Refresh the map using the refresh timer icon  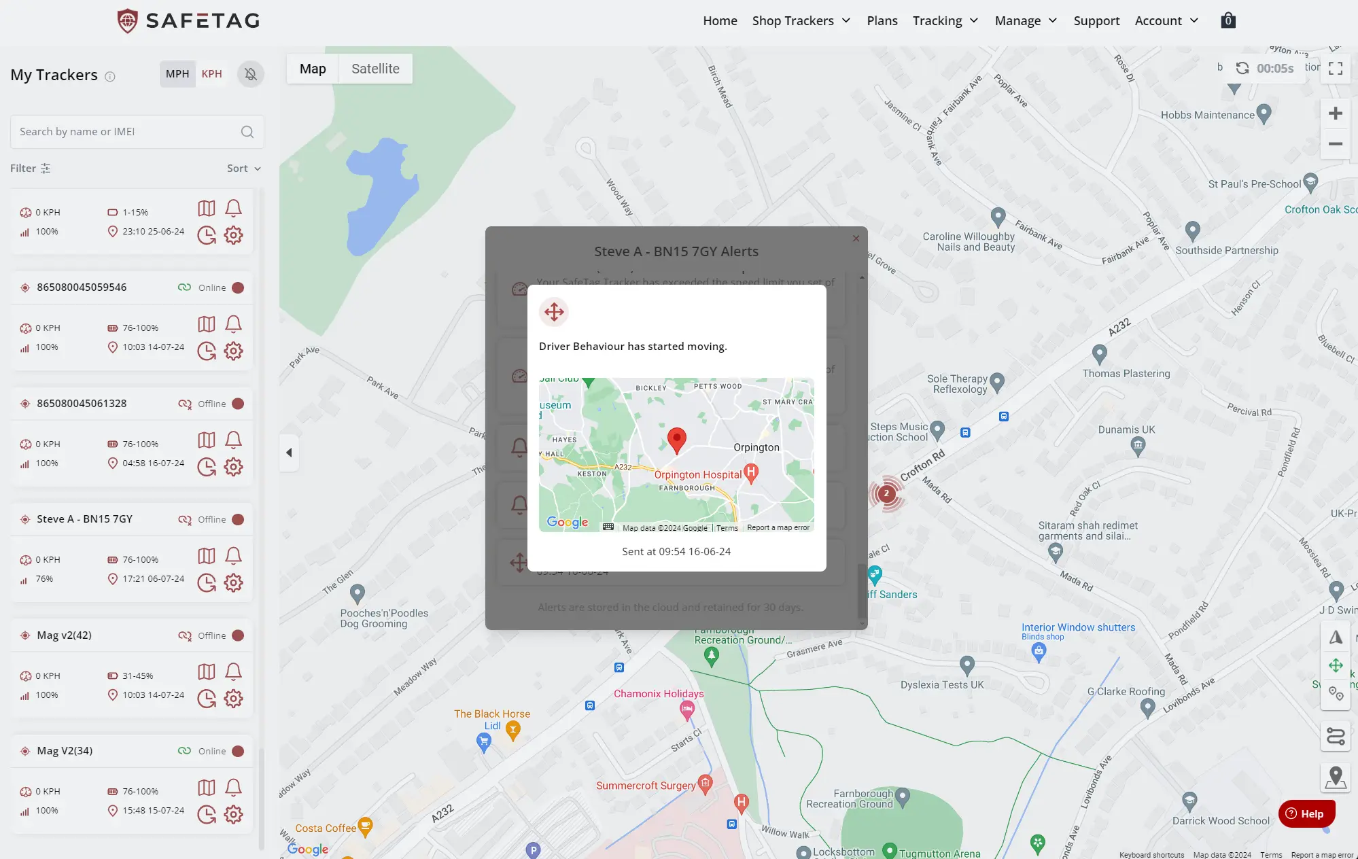coord(1242,68)
